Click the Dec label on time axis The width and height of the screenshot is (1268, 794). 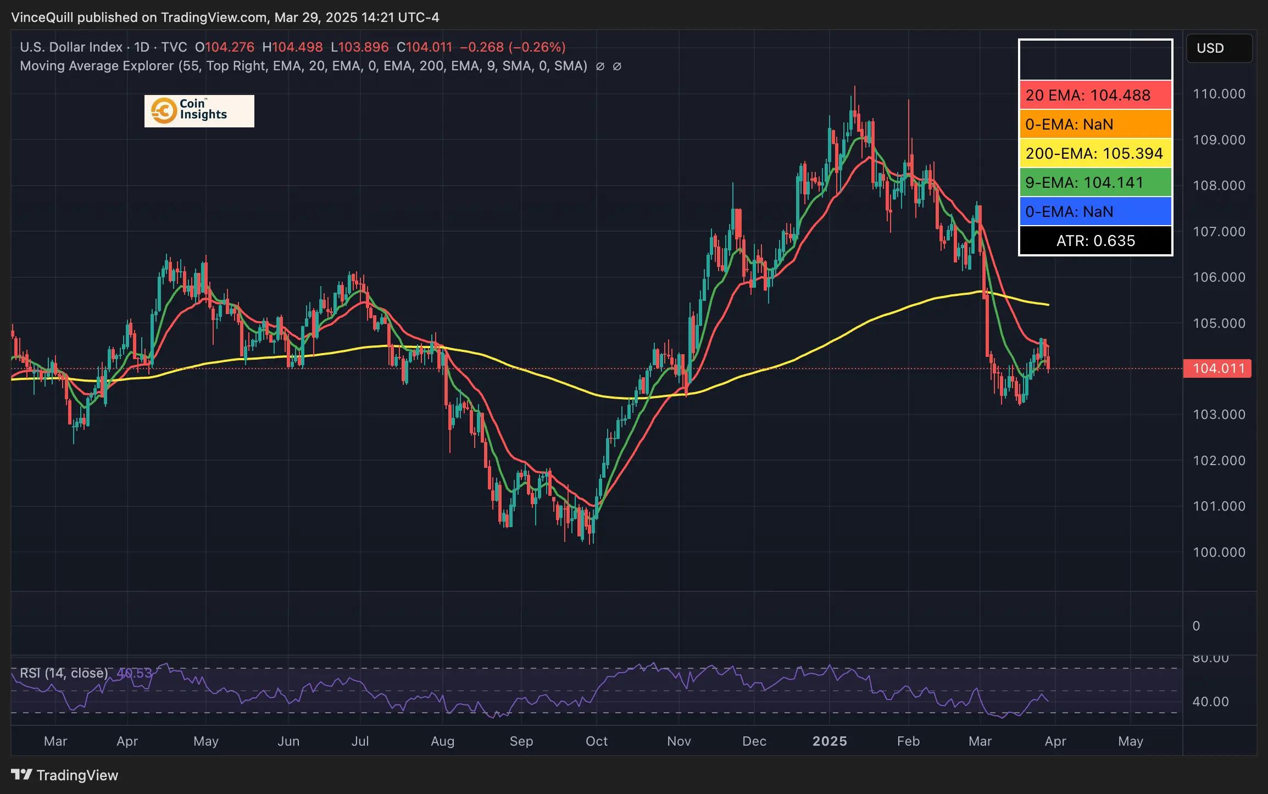click(754, 741)
